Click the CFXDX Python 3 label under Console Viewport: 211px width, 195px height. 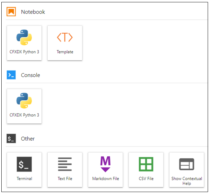click(24, 115)
